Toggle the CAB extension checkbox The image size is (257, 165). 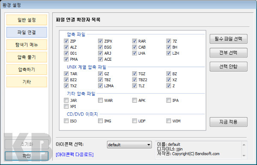[x=134, y=47]
